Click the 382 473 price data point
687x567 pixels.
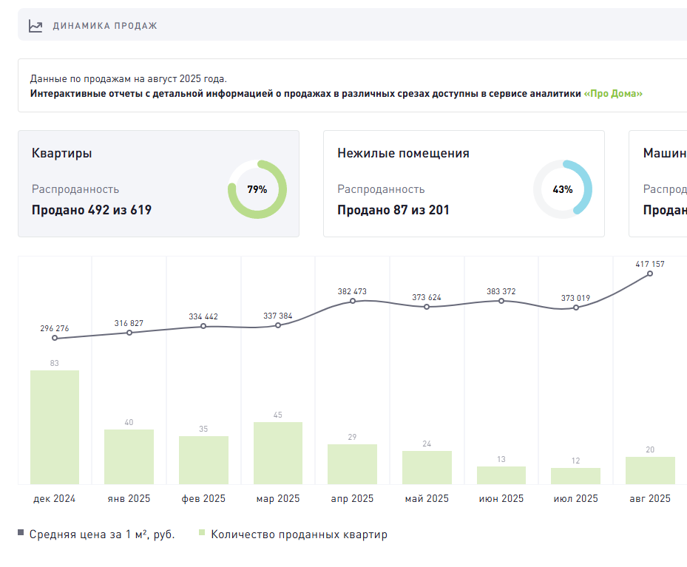click(353, 301)
